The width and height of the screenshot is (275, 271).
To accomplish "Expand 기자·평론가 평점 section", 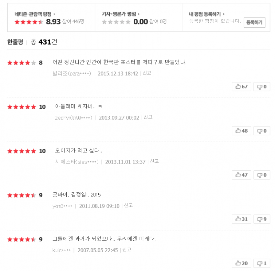I will point(139,14).
